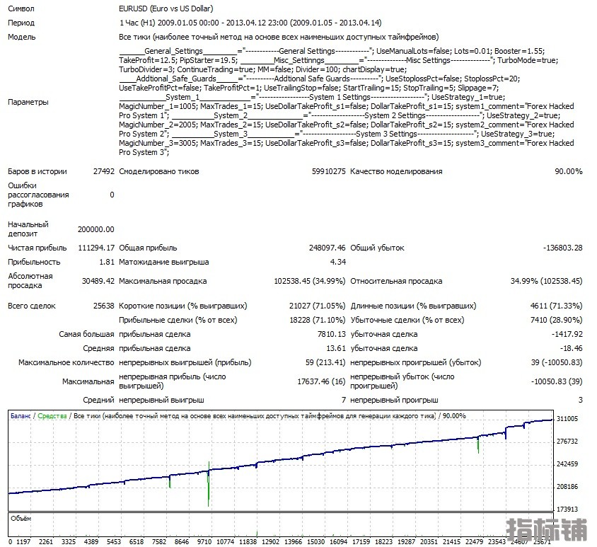Select the Смоделировано тиков value 59910275
This screenshot has height=547, width=597.
point(328,171)
